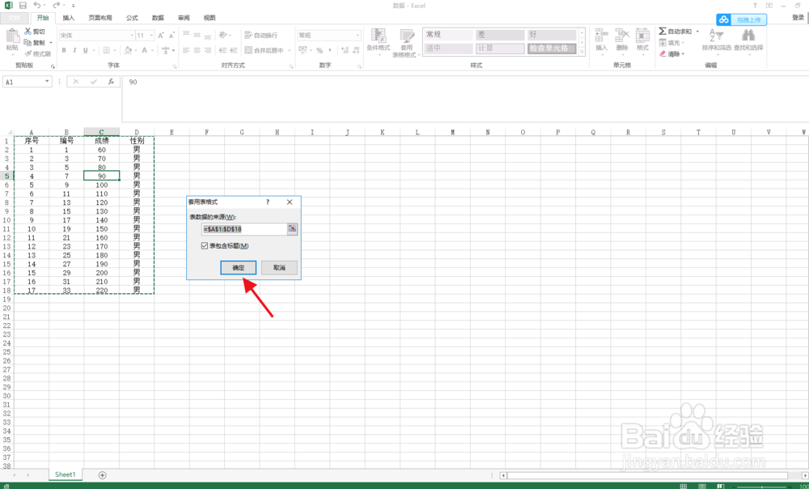This screenshot has height=489, width=809.
Task: Apply the 检查单元格 cell style swatch
Action: pyautogui.click(x=552, y=48)
